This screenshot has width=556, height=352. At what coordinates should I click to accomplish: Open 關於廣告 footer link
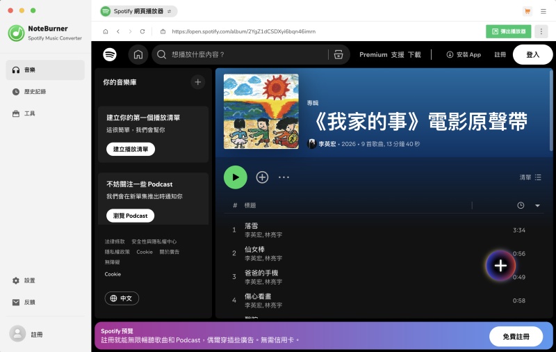(x=169, y=252)
